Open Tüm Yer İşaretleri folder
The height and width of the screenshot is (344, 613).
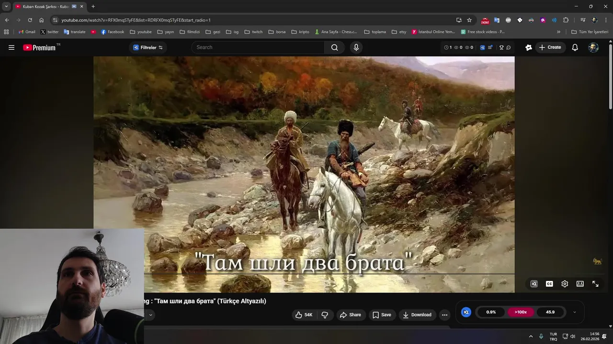(590, 32)
